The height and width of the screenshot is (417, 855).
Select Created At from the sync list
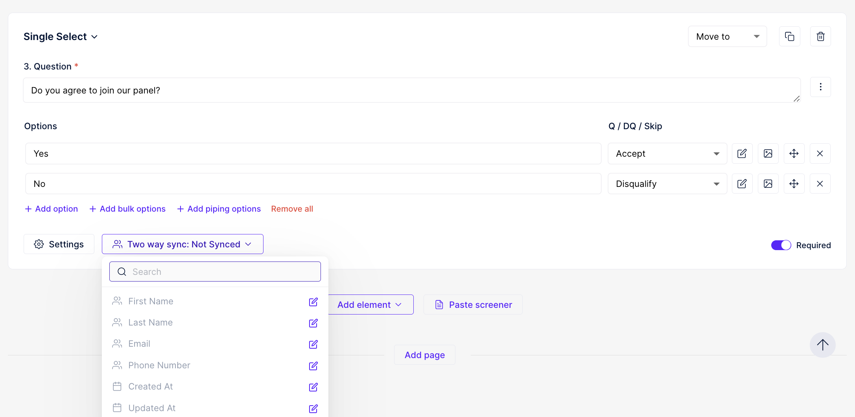215,386
